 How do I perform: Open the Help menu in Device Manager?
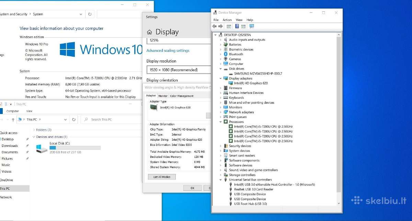pyautogui.click(x=250, y=20)
